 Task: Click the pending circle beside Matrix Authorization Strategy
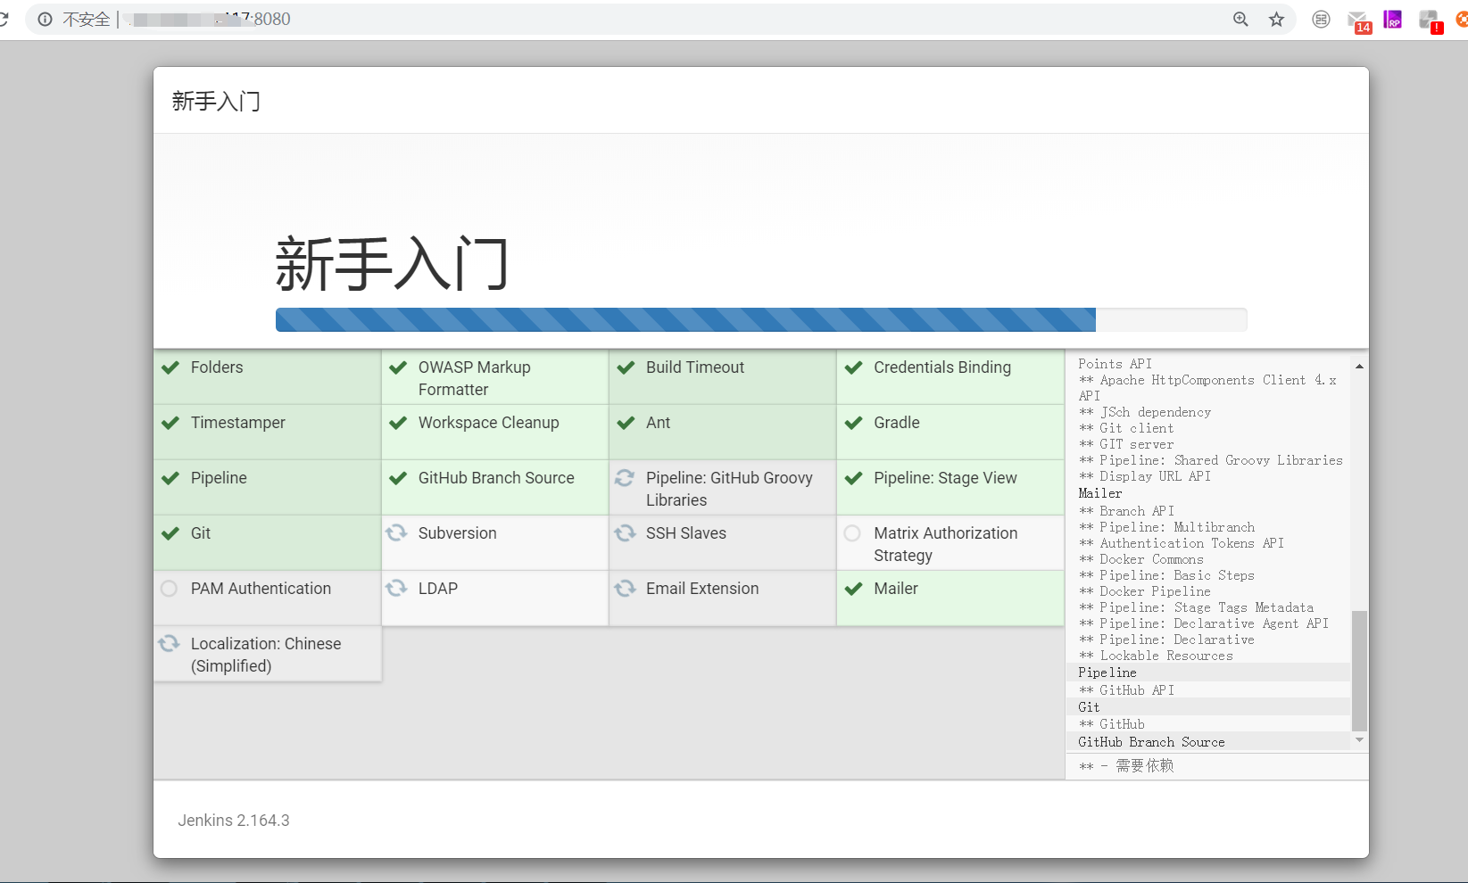point(852,532)
